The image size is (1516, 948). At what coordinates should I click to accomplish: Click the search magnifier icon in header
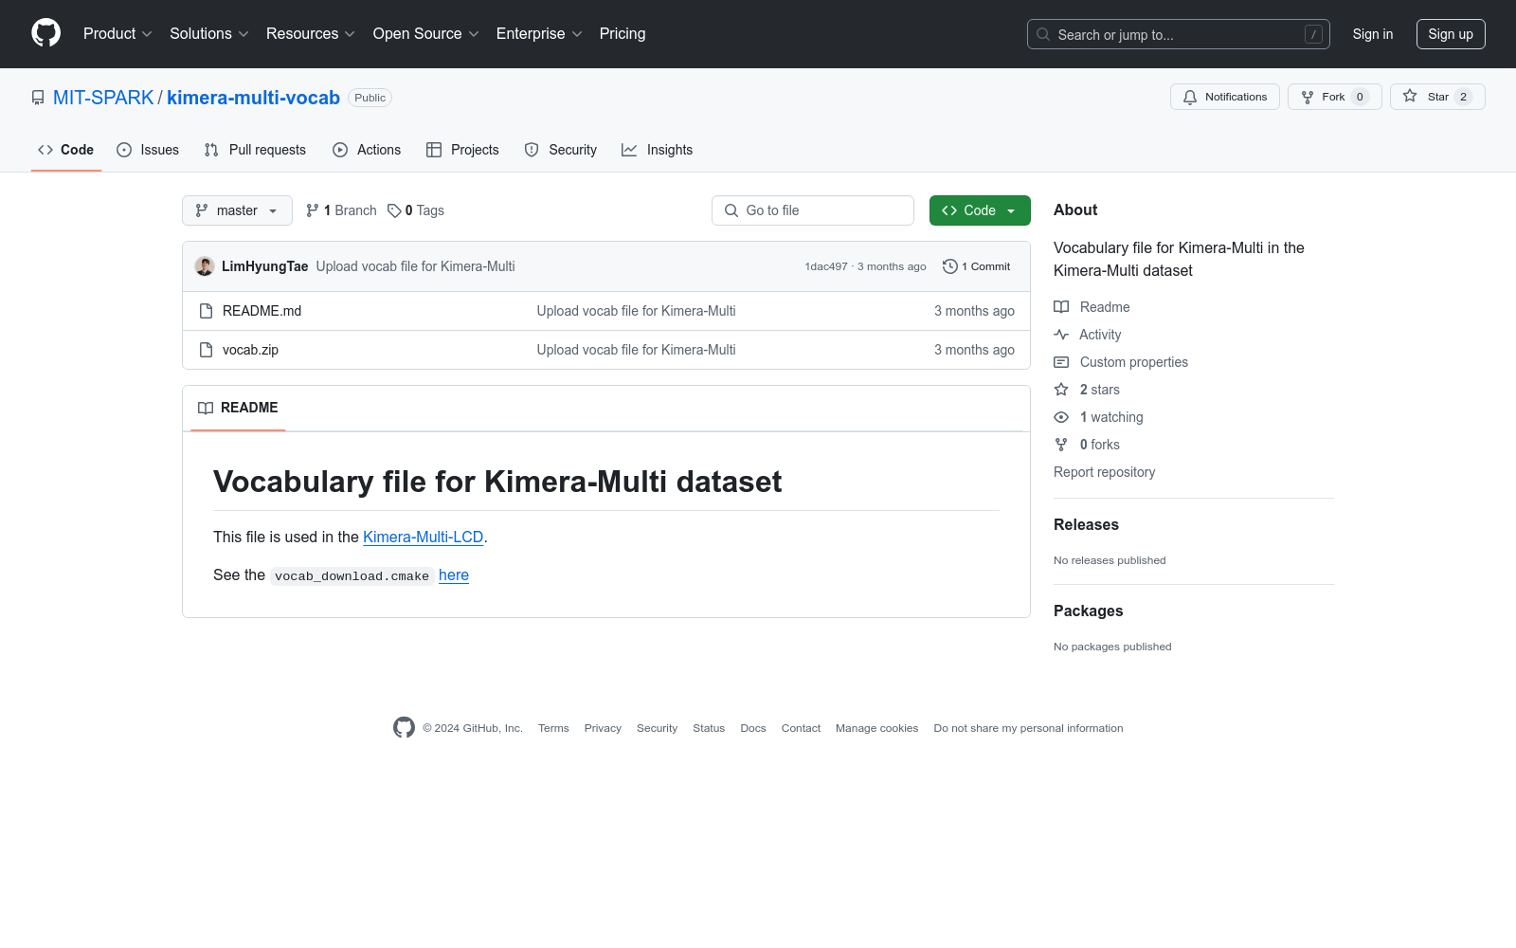pos(1043,34)
